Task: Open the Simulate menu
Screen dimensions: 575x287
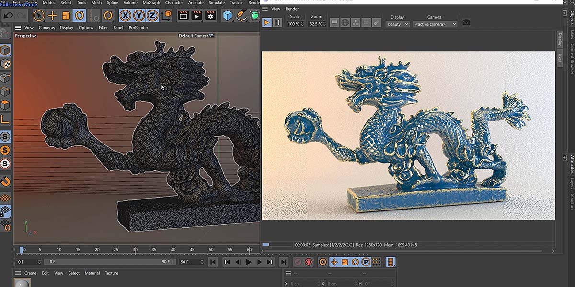Action: click(217, 3)
